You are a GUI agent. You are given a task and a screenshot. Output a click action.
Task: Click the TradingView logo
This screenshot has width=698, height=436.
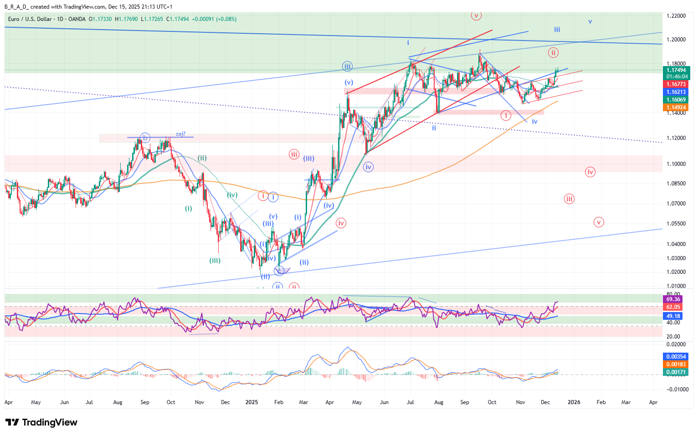(x=41, y=422)
